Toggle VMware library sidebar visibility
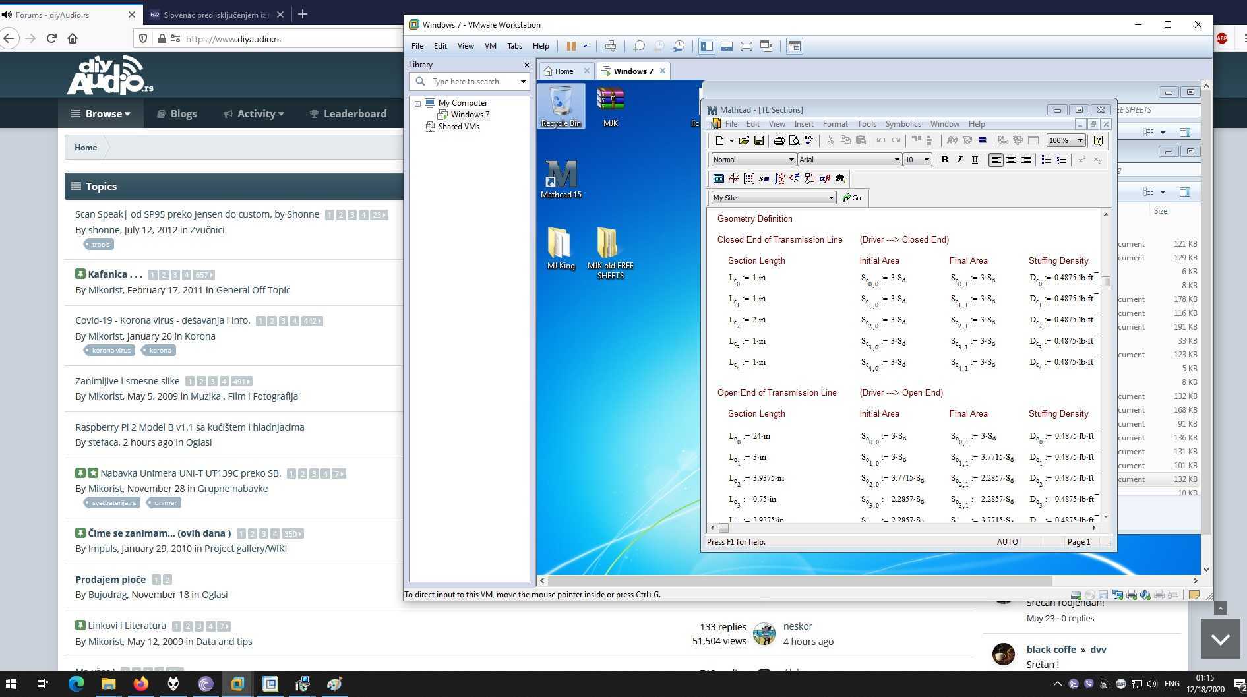1247x697 pixels. coord(706,46)
